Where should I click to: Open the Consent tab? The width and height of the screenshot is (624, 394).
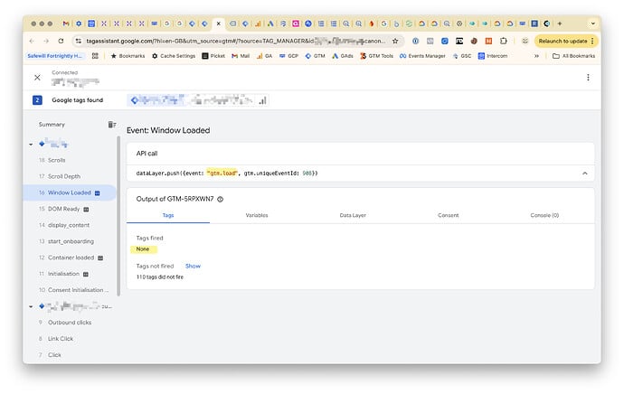[x=448, y=215]
